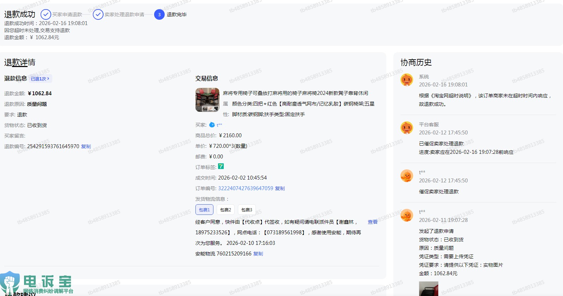Click the buyer avatar beside 催促卖家处理退款
Image resolution: width=563 pixels, height=296 pixels.
pyautogui.click(x=406, y=176)
